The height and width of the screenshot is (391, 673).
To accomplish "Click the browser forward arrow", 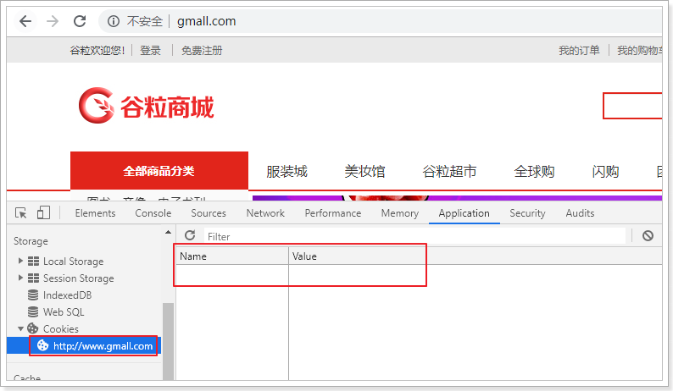I will point(53,21).
